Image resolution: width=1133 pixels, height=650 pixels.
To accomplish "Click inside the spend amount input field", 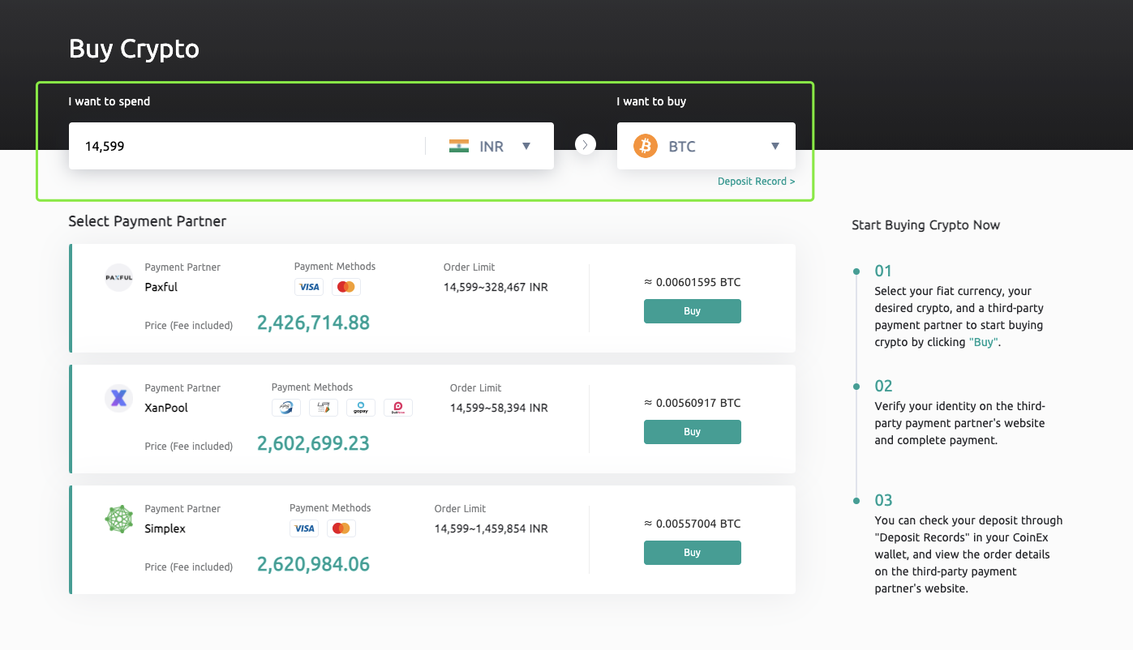I will [243, 146].
